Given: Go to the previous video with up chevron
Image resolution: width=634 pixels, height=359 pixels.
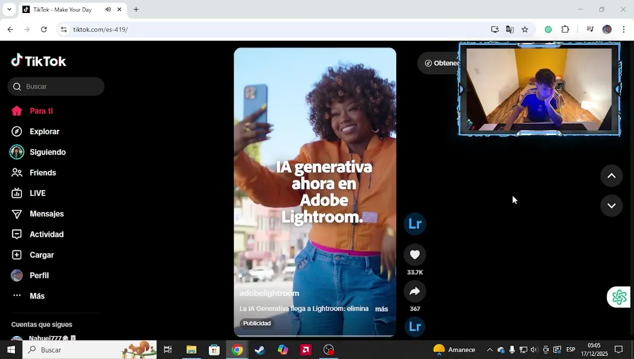Looking at the screenshot, I should click(x=612, y=176).
